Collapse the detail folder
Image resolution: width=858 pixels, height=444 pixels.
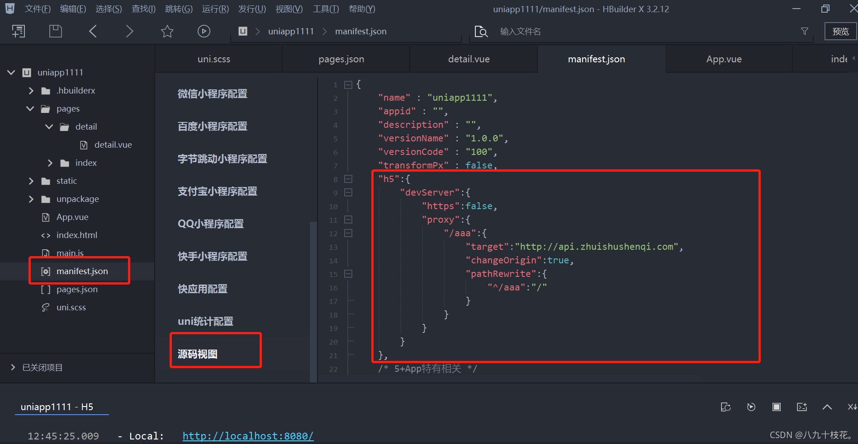(x=49, y=126)
